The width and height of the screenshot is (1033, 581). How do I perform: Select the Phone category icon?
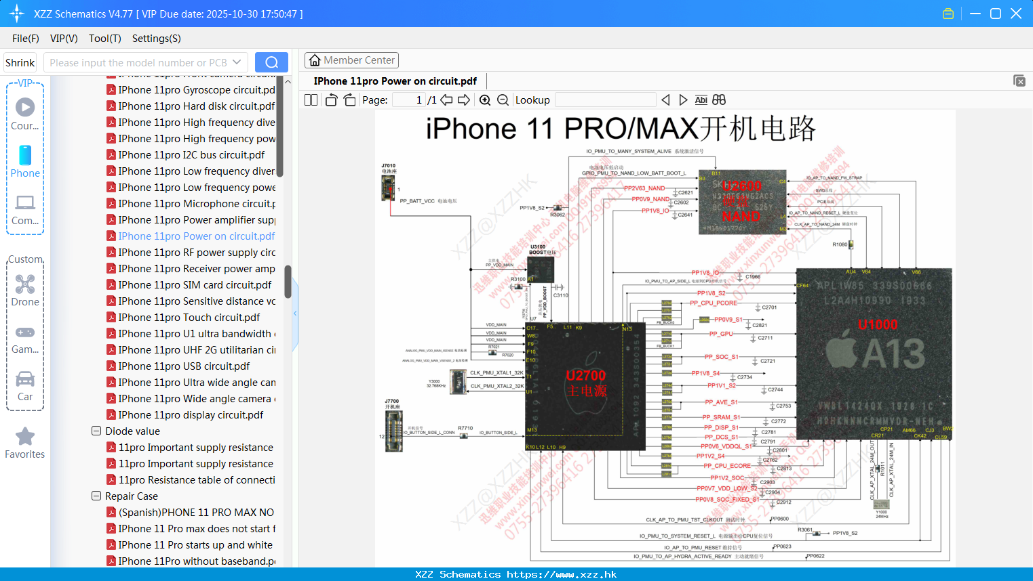click(x=25, y=161)
